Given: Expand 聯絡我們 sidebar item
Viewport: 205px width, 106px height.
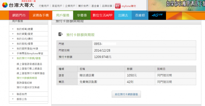Looking at the screenshot, I should coord(22,94).
